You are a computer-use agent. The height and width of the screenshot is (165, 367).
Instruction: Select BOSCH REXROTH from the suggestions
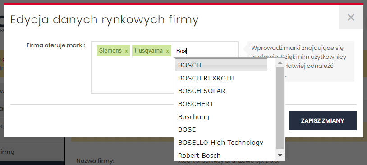point(221,78)
